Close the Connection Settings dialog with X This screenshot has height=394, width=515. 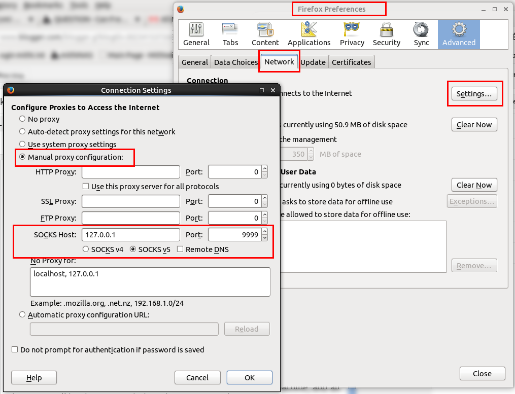point(273,90)
